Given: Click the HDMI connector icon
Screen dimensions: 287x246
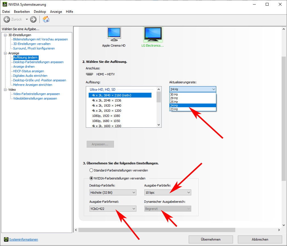Looking at the screenshot, I should 90,74.
